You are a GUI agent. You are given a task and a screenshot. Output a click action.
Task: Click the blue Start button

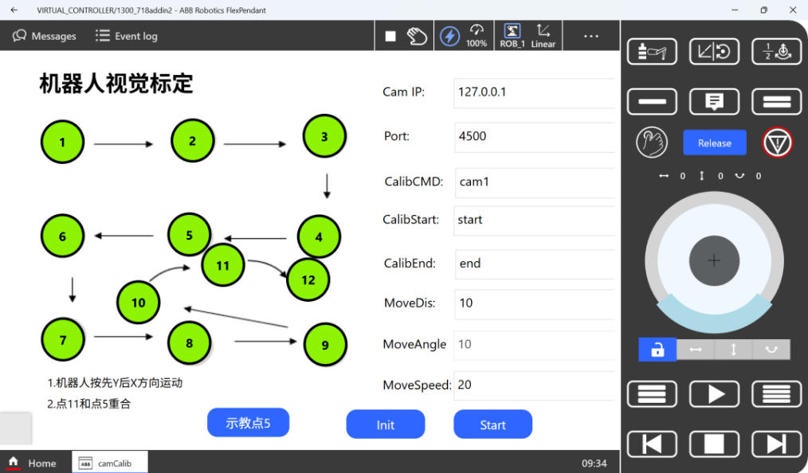[492, 424]
